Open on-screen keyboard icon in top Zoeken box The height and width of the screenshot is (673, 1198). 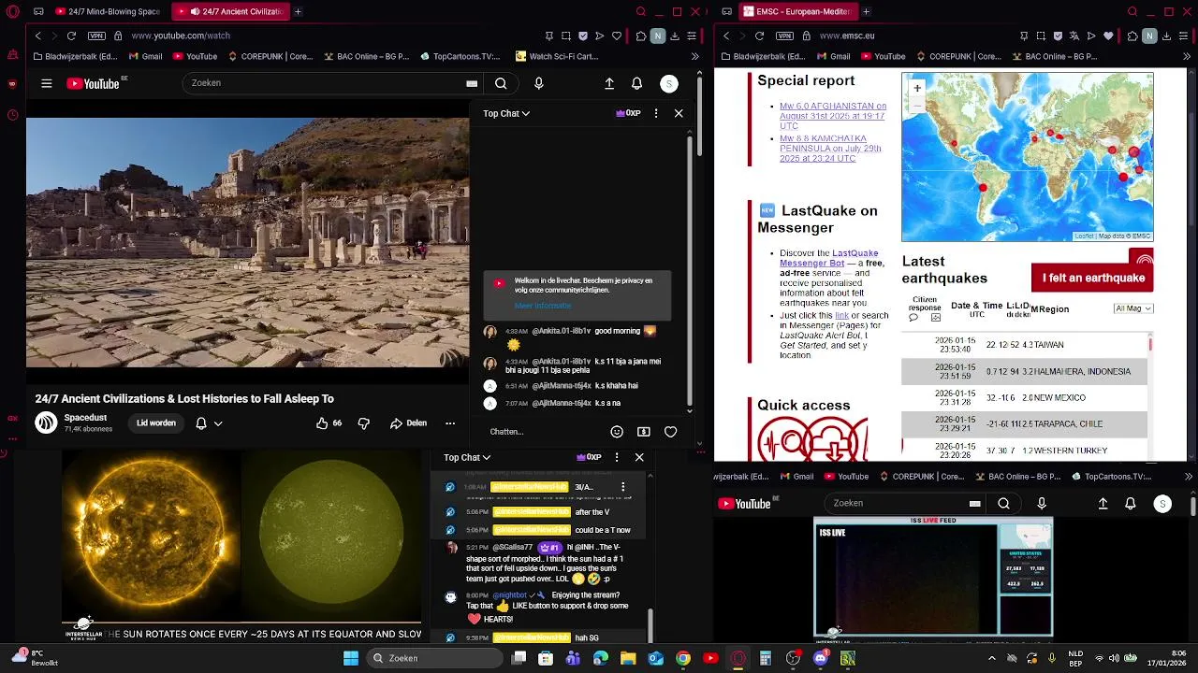[472, 83]
